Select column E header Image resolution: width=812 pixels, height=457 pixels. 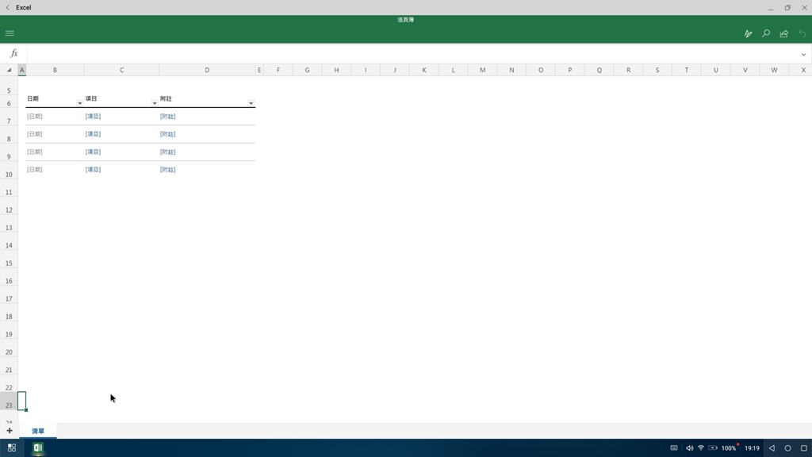(259, 70)
